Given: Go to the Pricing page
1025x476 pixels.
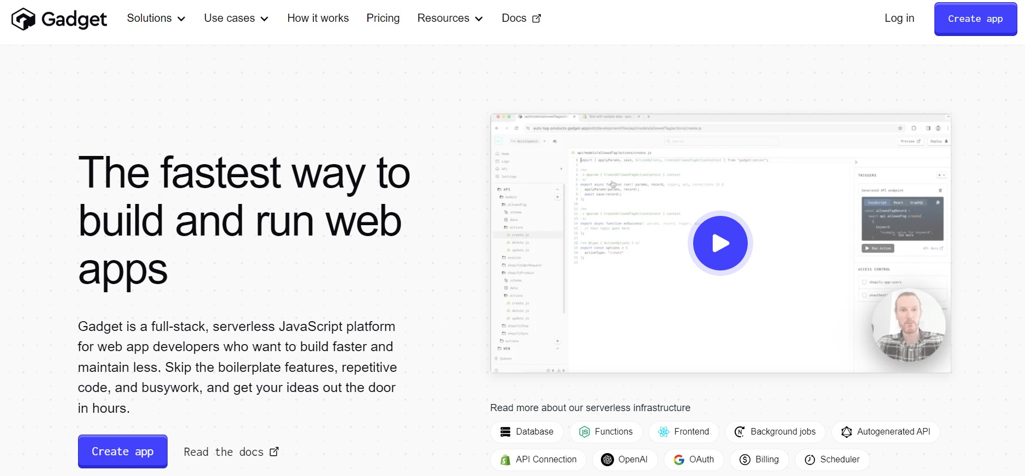Looking at the screenshot, I should [x=383, y=18].
